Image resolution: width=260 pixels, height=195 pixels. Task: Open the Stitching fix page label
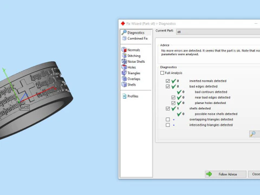point(134,56)
